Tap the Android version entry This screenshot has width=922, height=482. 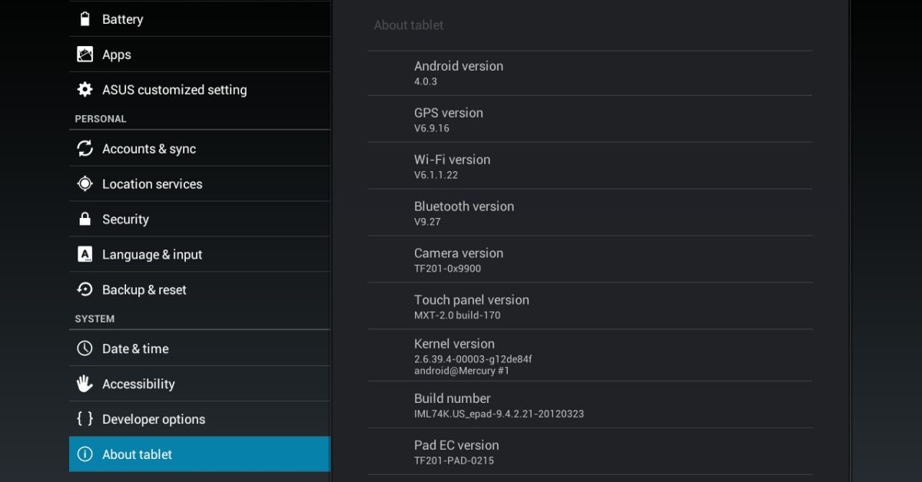[x=589, y=73]
